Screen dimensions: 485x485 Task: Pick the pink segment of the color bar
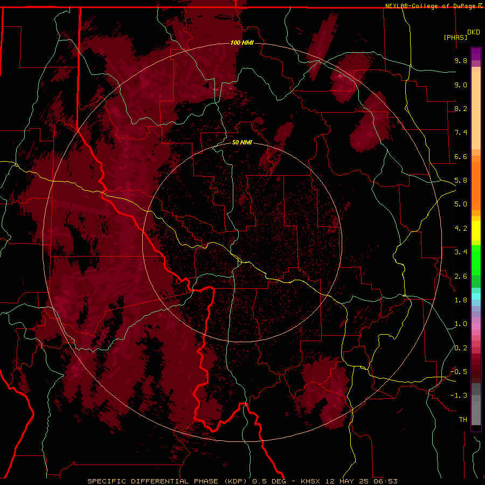point(476,327)
